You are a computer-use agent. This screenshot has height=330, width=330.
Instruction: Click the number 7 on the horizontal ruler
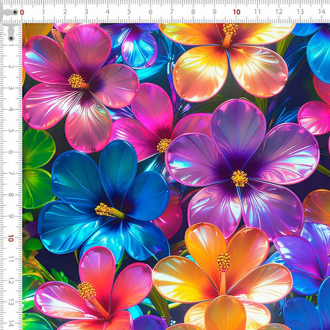pyautogui.click(x=172, y=12)
